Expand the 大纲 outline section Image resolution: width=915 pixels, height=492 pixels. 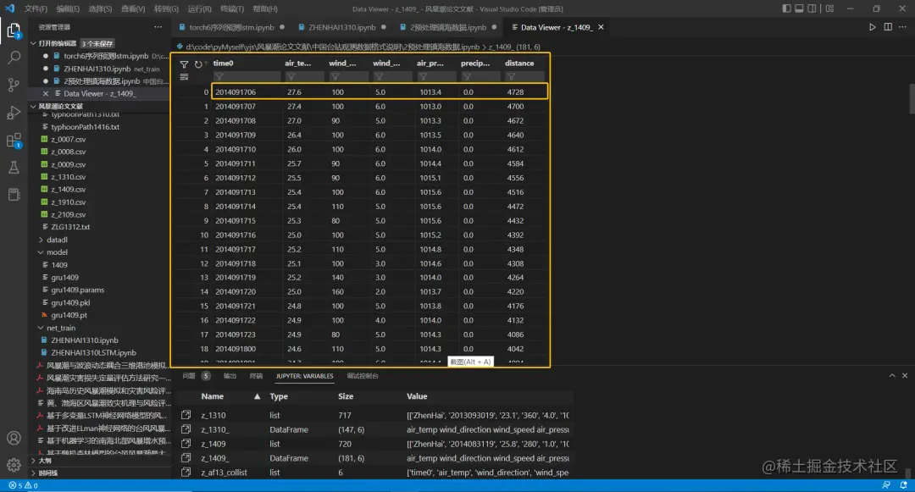(x=33, y=461)
